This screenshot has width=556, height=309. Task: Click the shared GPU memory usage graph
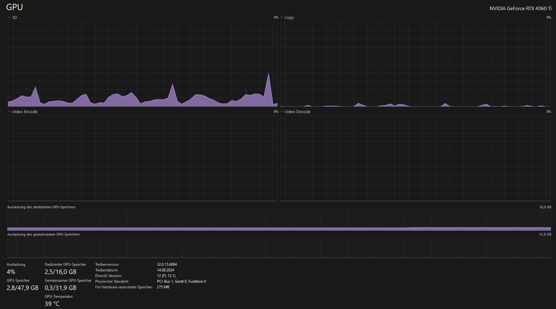[279, 247]
